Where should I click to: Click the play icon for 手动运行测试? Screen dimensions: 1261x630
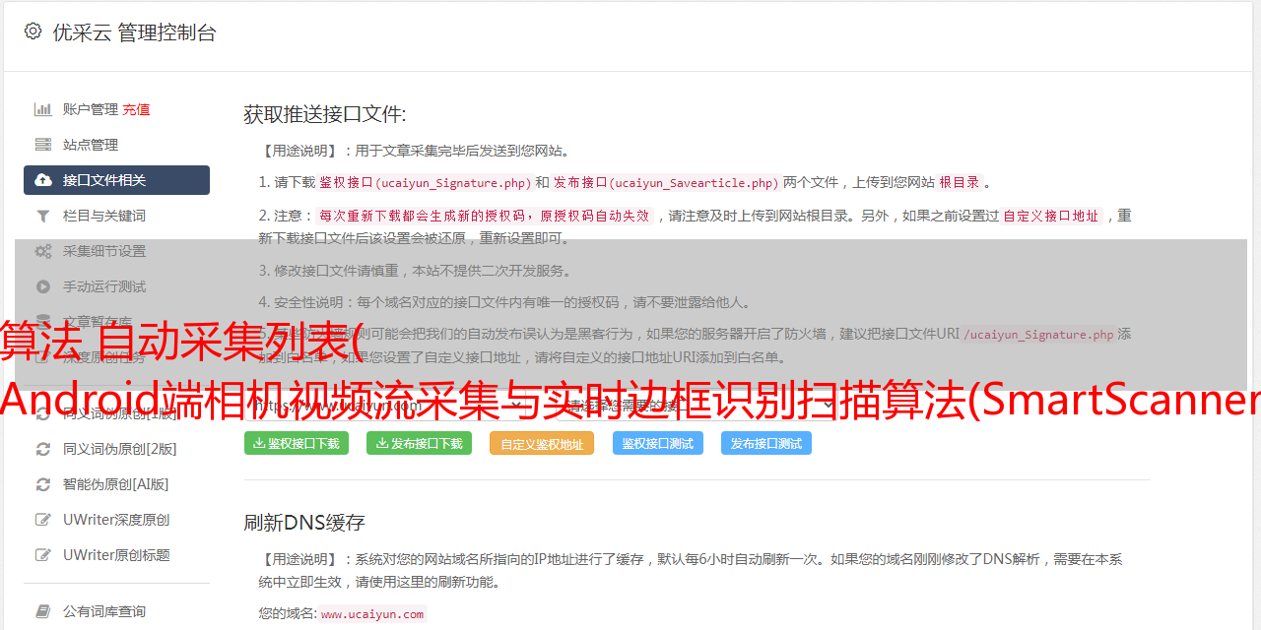pyautogui.click(x=43, y=286)
